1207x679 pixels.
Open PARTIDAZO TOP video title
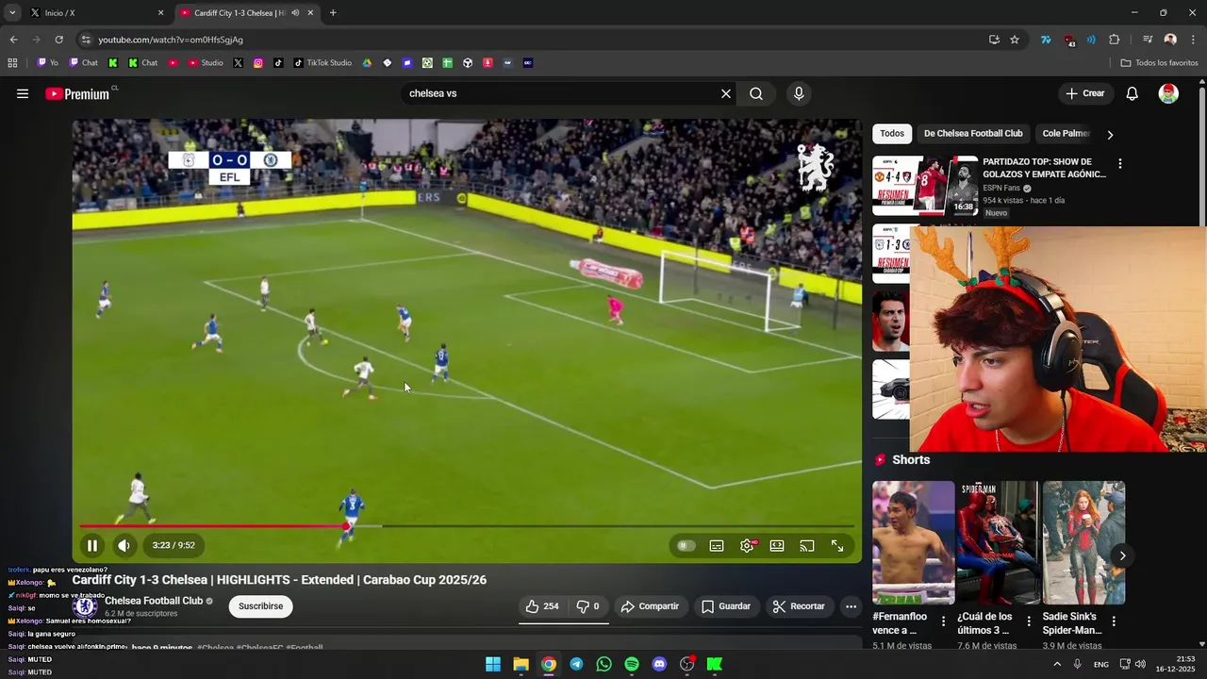pyautogui.click(x=1044, y=168)
